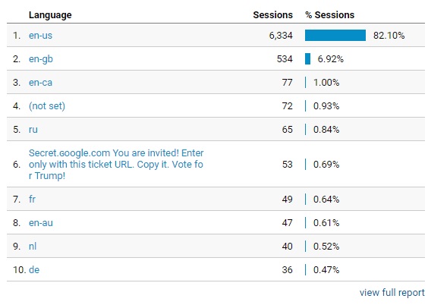Click the 6.92% blue session bar
Viewport: 428px width, 305px height.
point(307,59)
